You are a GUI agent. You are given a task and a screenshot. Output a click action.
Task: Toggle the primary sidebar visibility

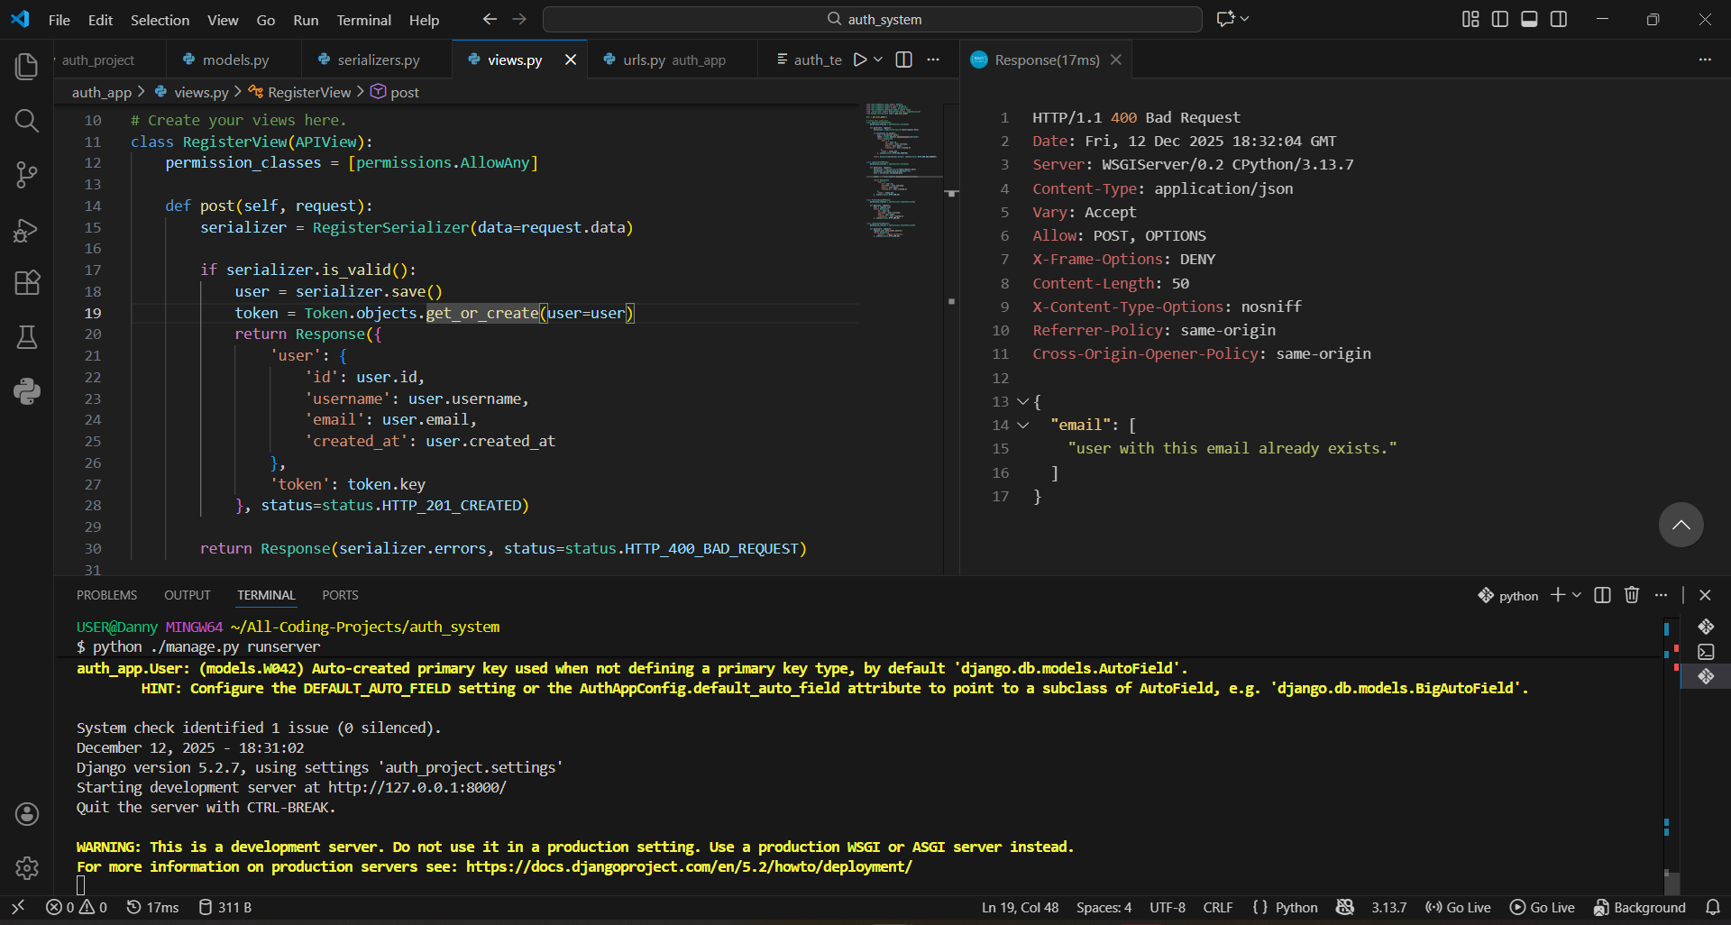point(1499,18)
